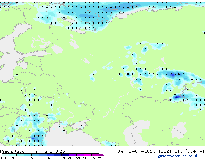
Task: Choose the 20–25 mm dark blue swatch
Action: [x=58, y=155]
